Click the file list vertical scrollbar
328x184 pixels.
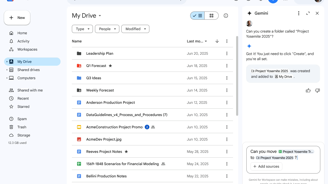click(x=237, y=76)
